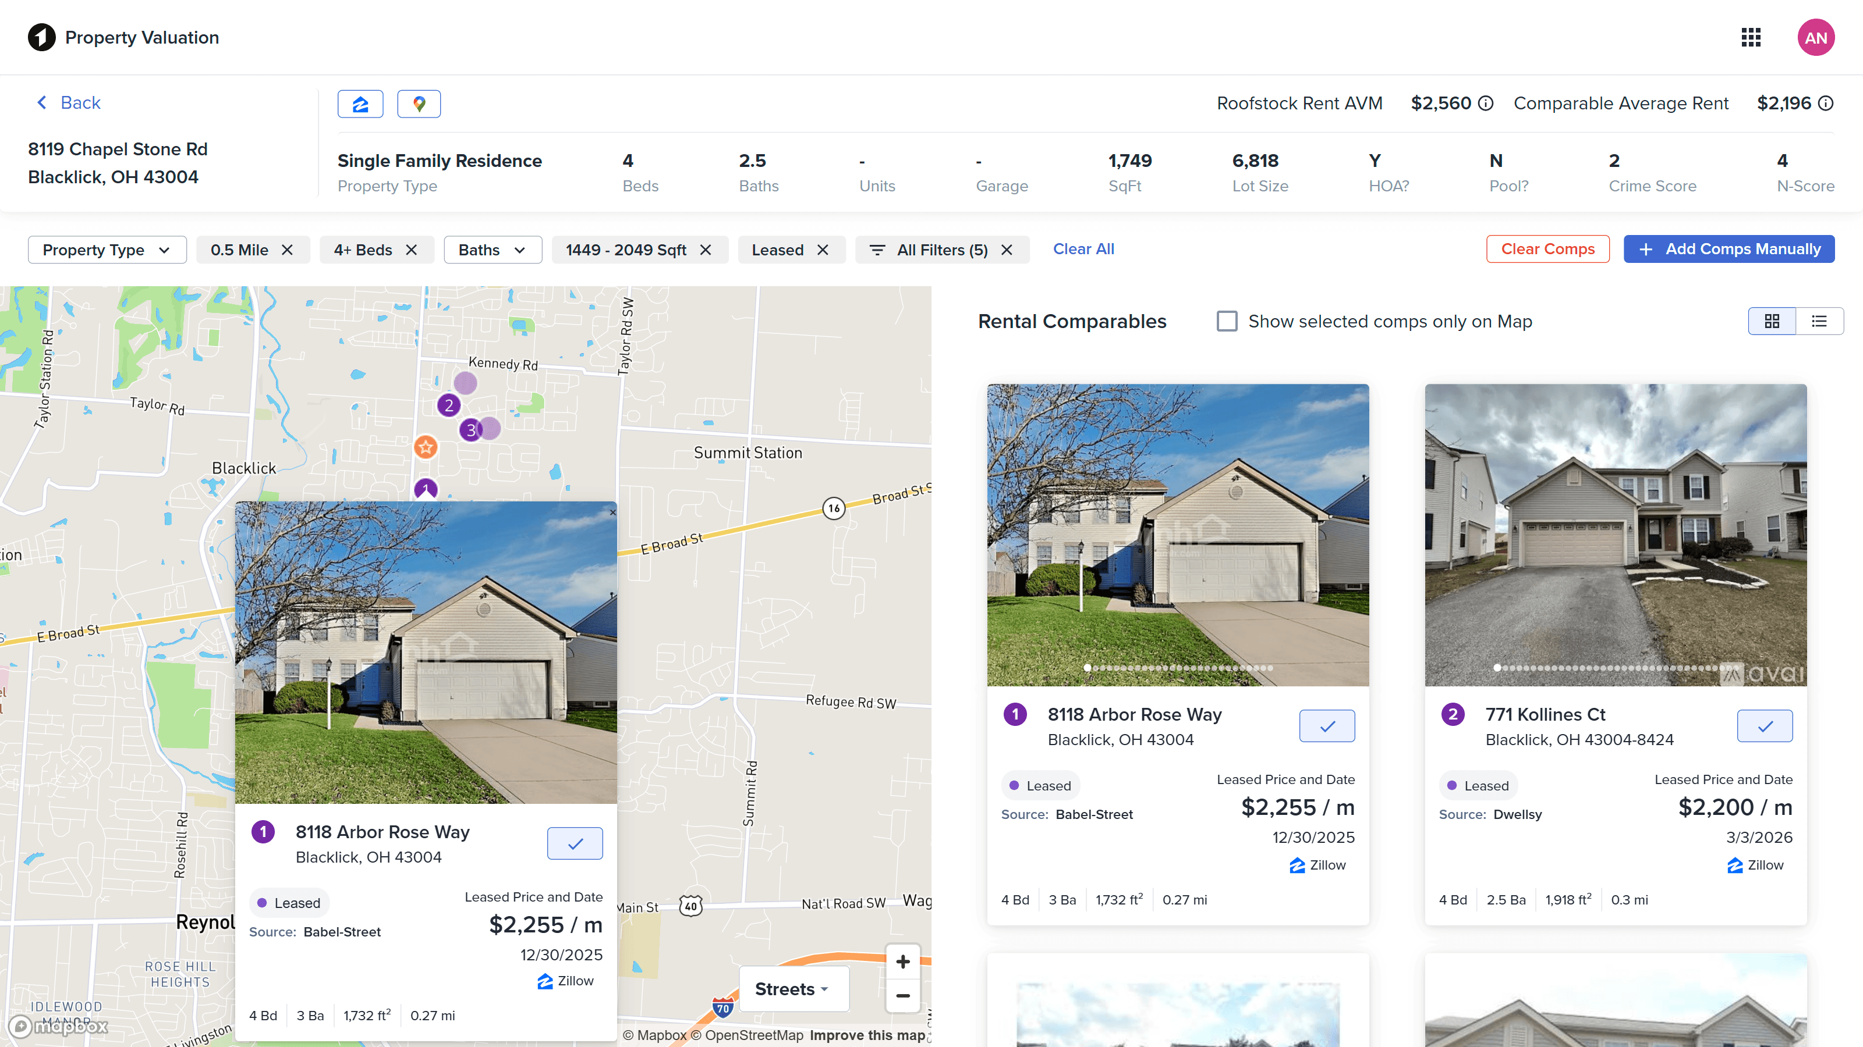Open the Property Type filter dropdown

point(107,250)
